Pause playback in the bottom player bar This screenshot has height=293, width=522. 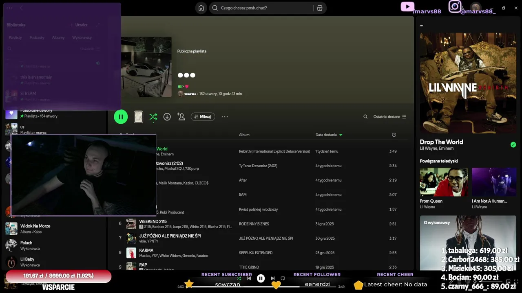click(x=261, y=278)
